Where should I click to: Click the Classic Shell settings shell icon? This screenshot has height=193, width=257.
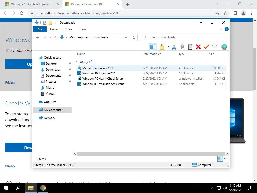click(224, 47)
